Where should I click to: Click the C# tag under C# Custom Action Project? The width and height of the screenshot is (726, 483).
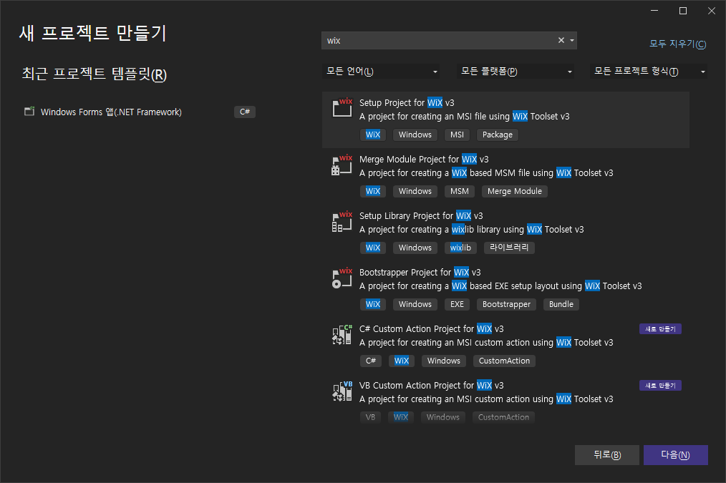coord(370,361)
